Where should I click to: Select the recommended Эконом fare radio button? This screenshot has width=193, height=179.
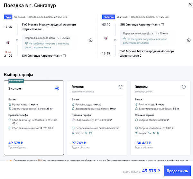click(57, 89)
